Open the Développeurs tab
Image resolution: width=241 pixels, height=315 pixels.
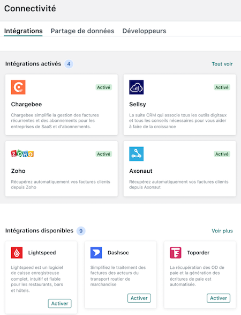(x=145, y=31)
